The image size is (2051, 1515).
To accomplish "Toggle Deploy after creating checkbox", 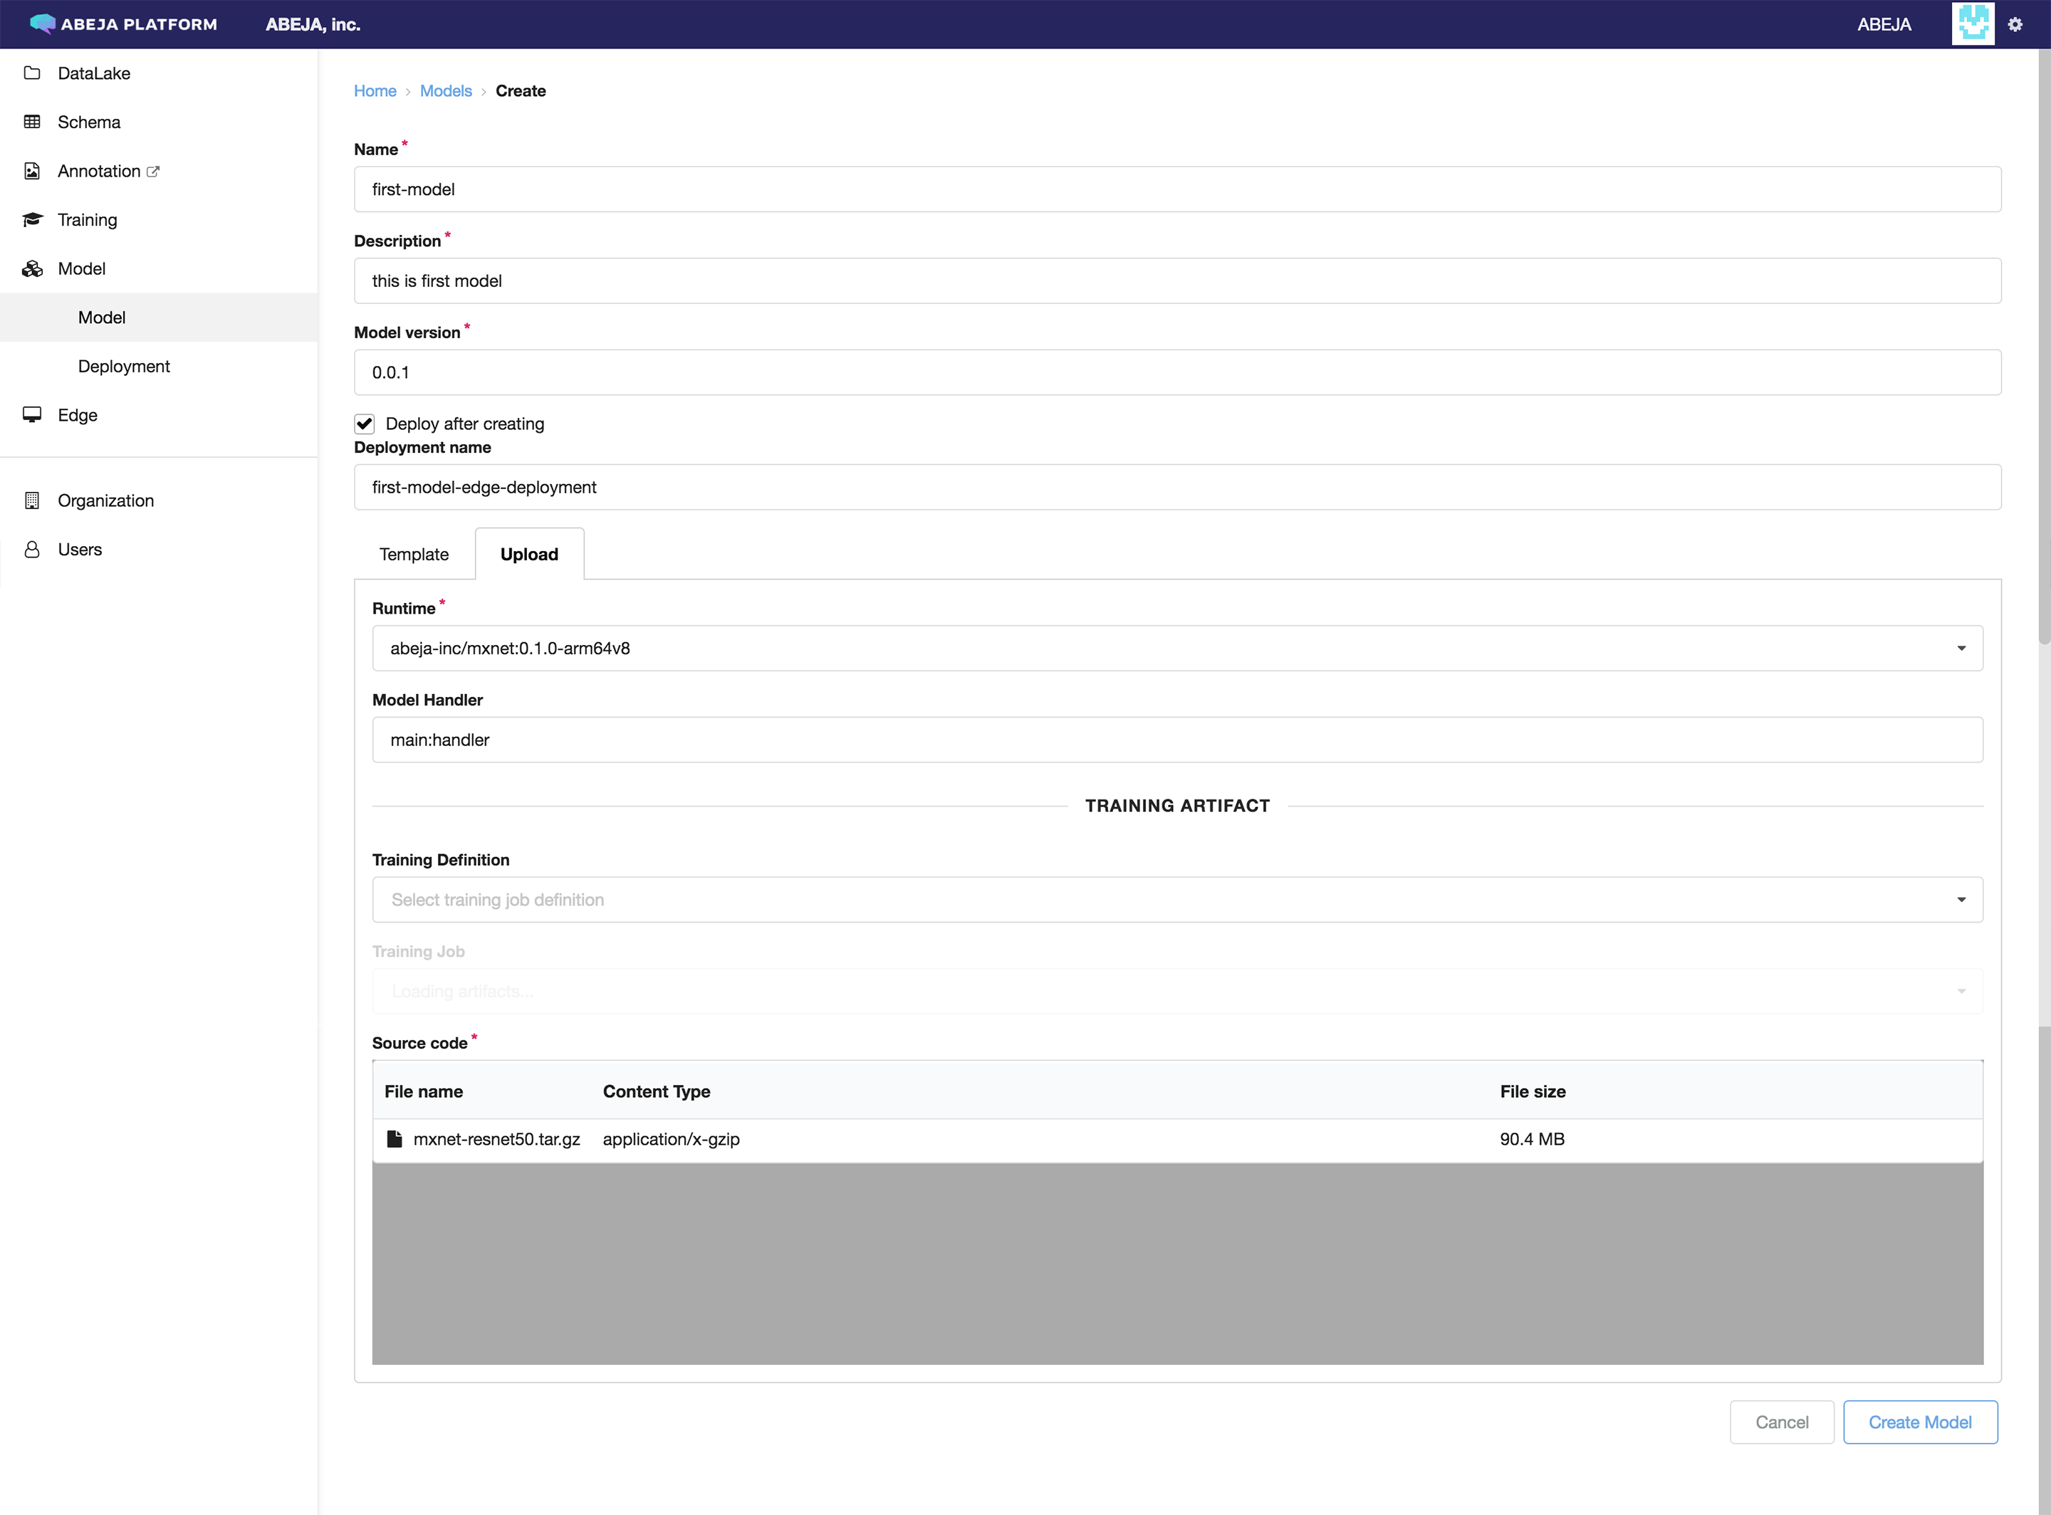I will tap(364, 424).
